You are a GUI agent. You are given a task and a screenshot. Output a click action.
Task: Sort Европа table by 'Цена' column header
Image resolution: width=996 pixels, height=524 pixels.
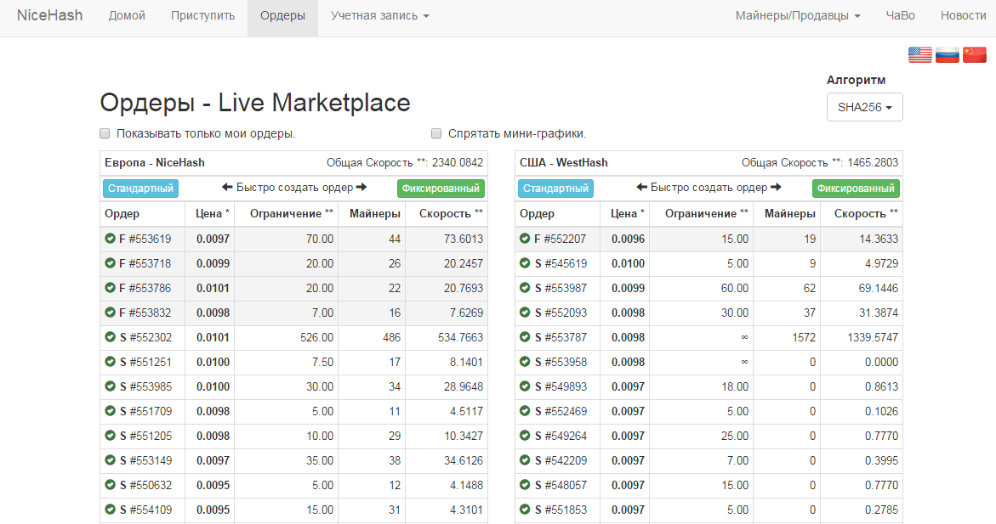click(212, 214)
